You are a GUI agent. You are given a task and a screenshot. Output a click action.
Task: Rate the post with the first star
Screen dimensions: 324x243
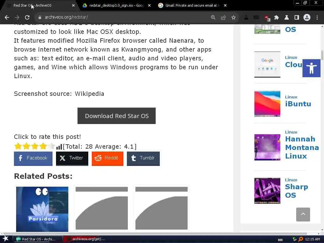18,146
